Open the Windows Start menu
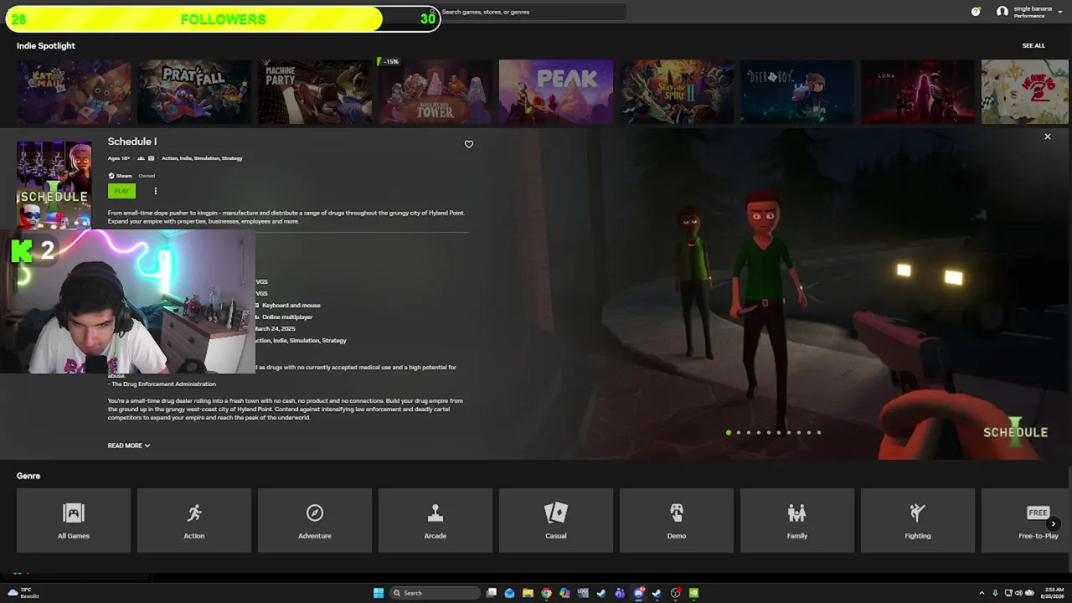The width and height of the screenshot is (1072, 603). coord(379,593)
